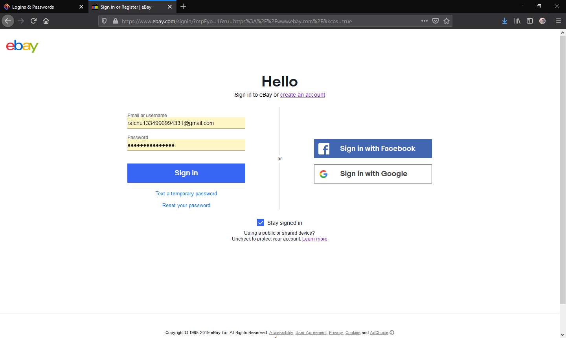Switch to Logins & Passwords tab

coord(44,7)
